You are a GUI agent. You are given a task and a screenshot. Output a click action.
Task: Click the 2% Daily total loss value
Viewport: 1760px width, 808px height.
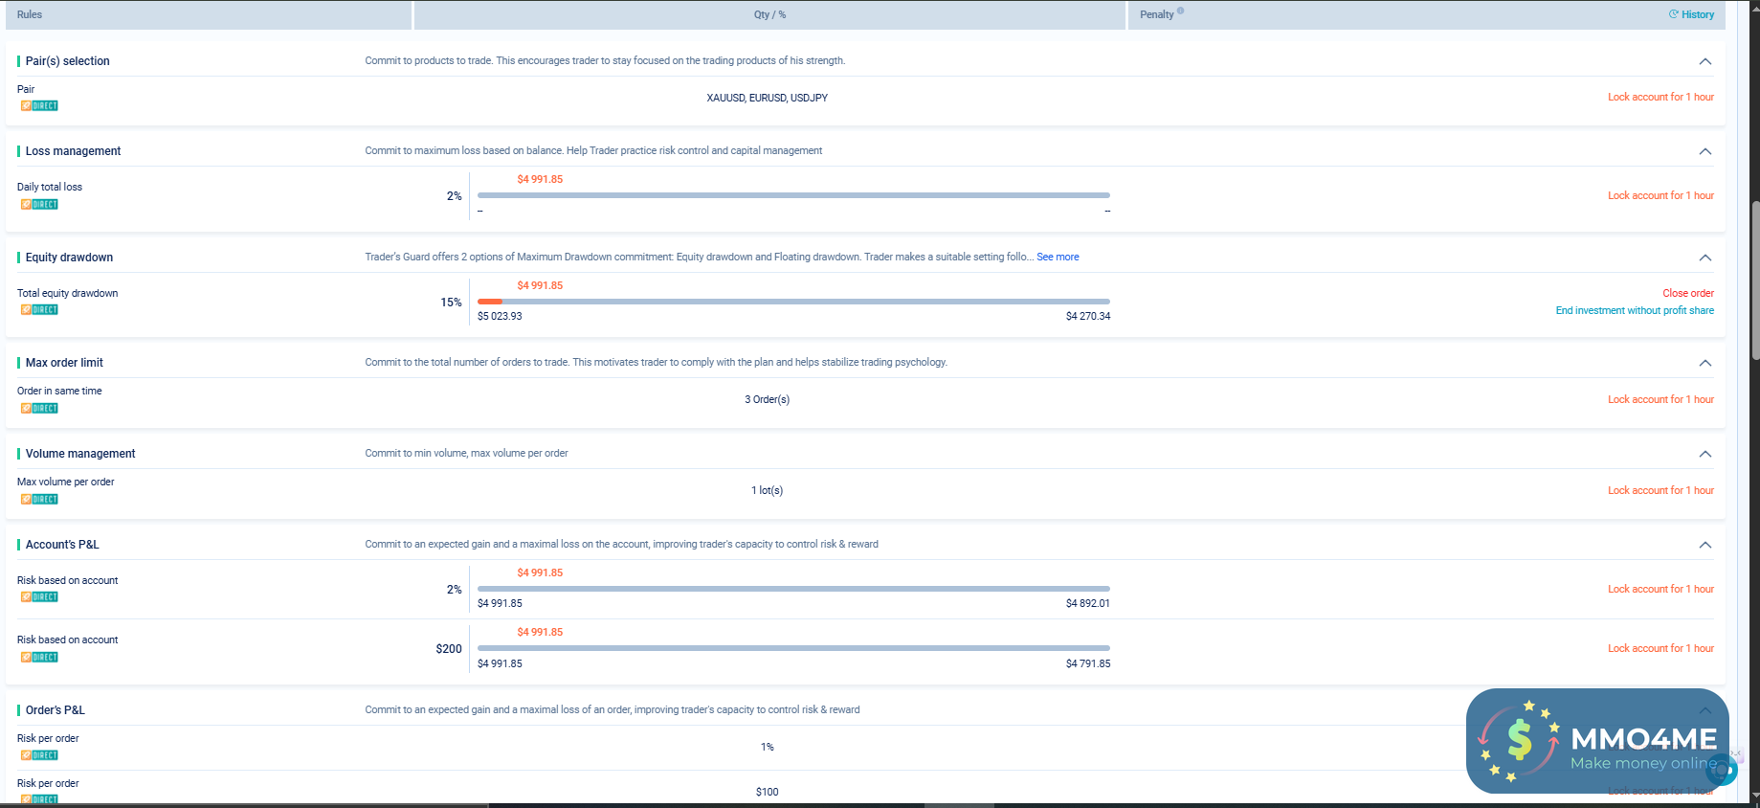(x=455, y=196)
